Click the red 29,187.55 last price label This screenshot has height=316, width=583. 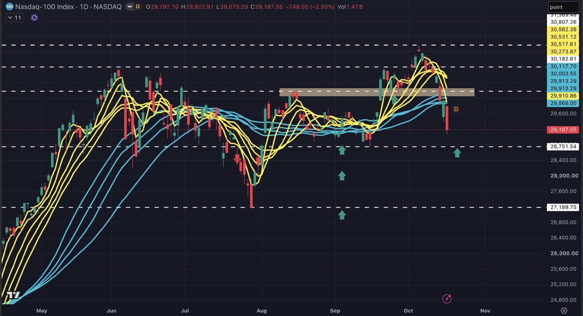(x=563, y=130)
